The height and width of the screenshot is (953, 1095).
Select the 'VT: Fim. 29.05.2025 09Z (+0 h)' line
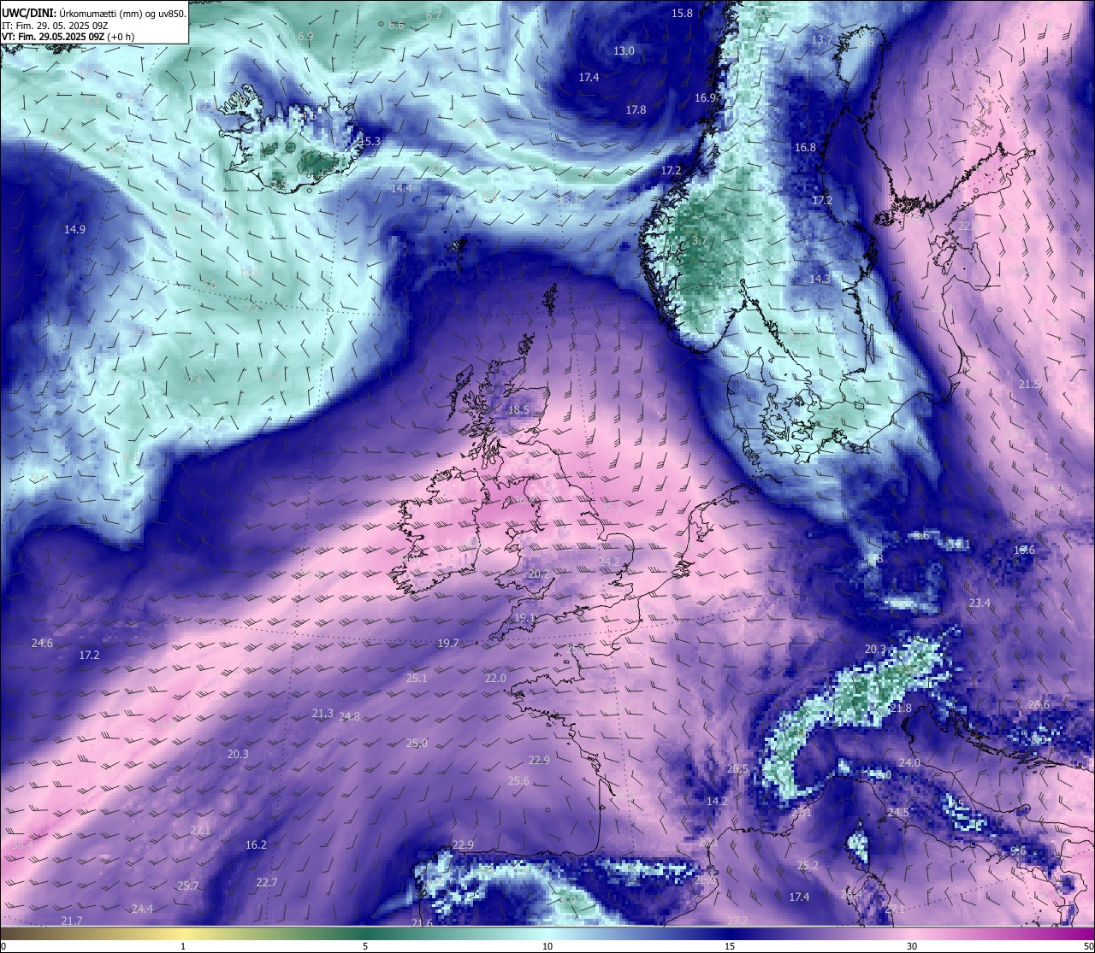click(68, 37)
